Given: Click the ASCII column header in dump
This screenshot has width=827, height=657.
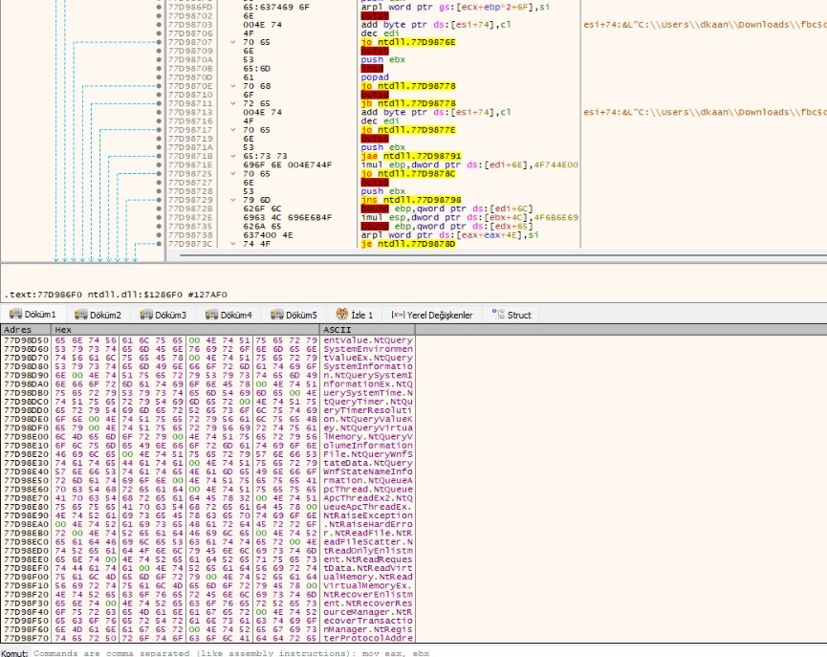Looking at the screenshot, I should tap(368, 330).
